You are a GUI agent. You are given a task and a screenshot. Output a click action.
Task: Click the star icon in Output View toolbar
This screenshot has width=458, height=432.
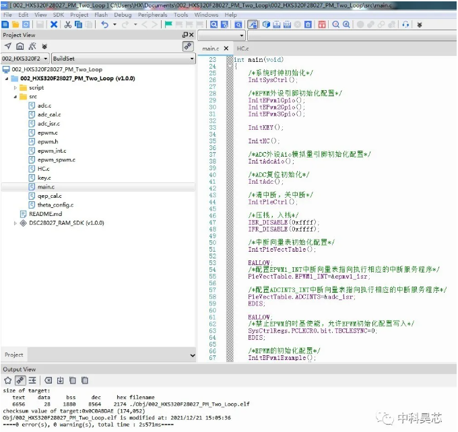(x=8, y=380)
